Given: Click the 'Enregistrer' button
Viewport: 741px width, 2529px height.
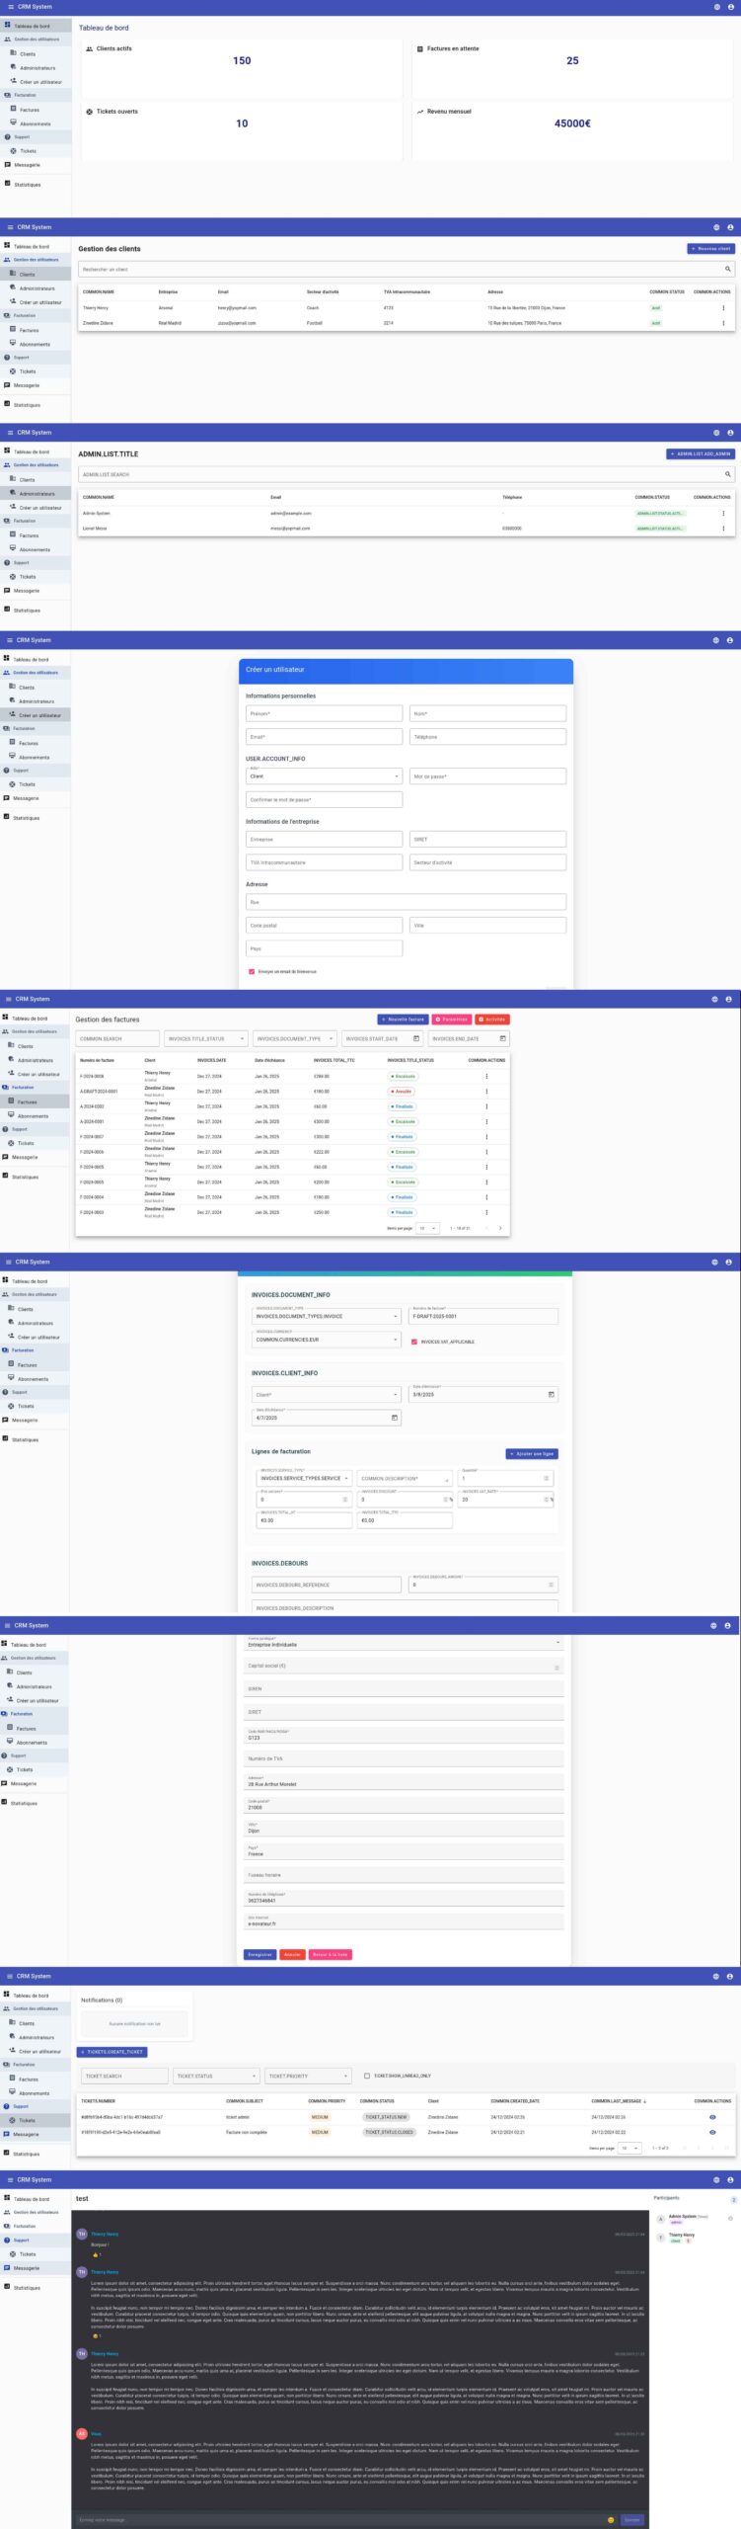Looking at the screenshot, I should pos(259,1954).
